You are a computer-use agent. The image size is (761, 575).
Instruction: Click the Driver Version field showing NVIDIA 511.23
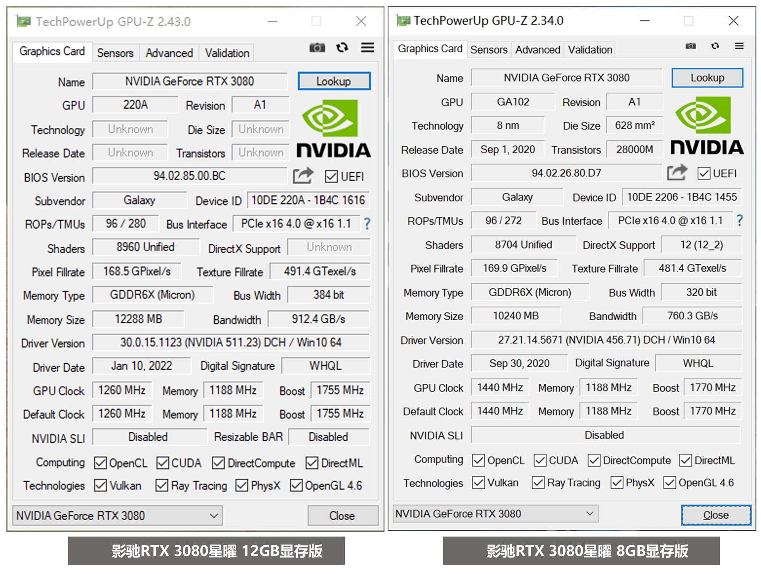(x=231, y=342)
